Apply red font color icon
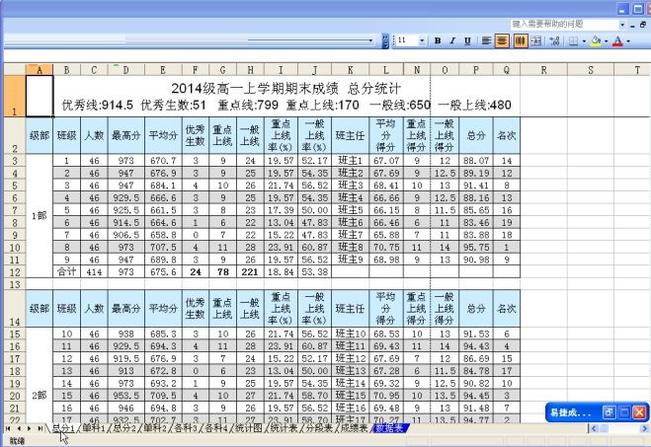651x447 pixels. tap(616, 41)
